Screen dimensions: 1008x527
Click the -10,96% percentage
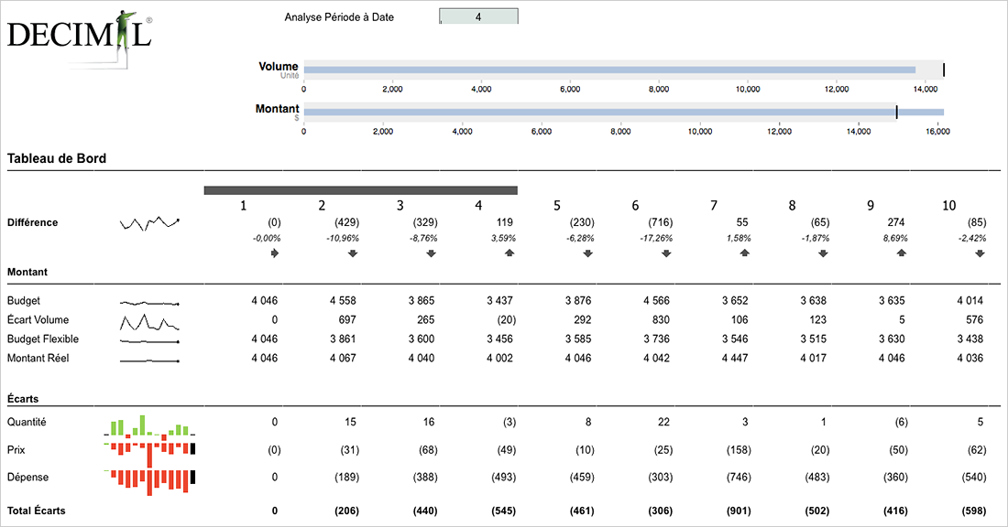pyautogui.click(x=343, y=238)
